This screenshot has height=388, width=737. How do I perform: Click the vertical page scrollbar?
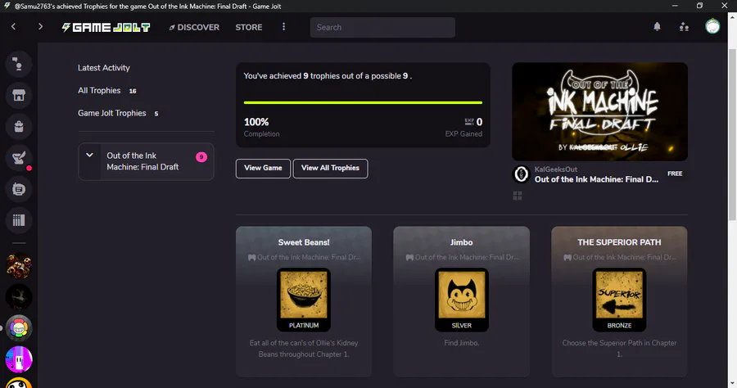tap(732, 134)
